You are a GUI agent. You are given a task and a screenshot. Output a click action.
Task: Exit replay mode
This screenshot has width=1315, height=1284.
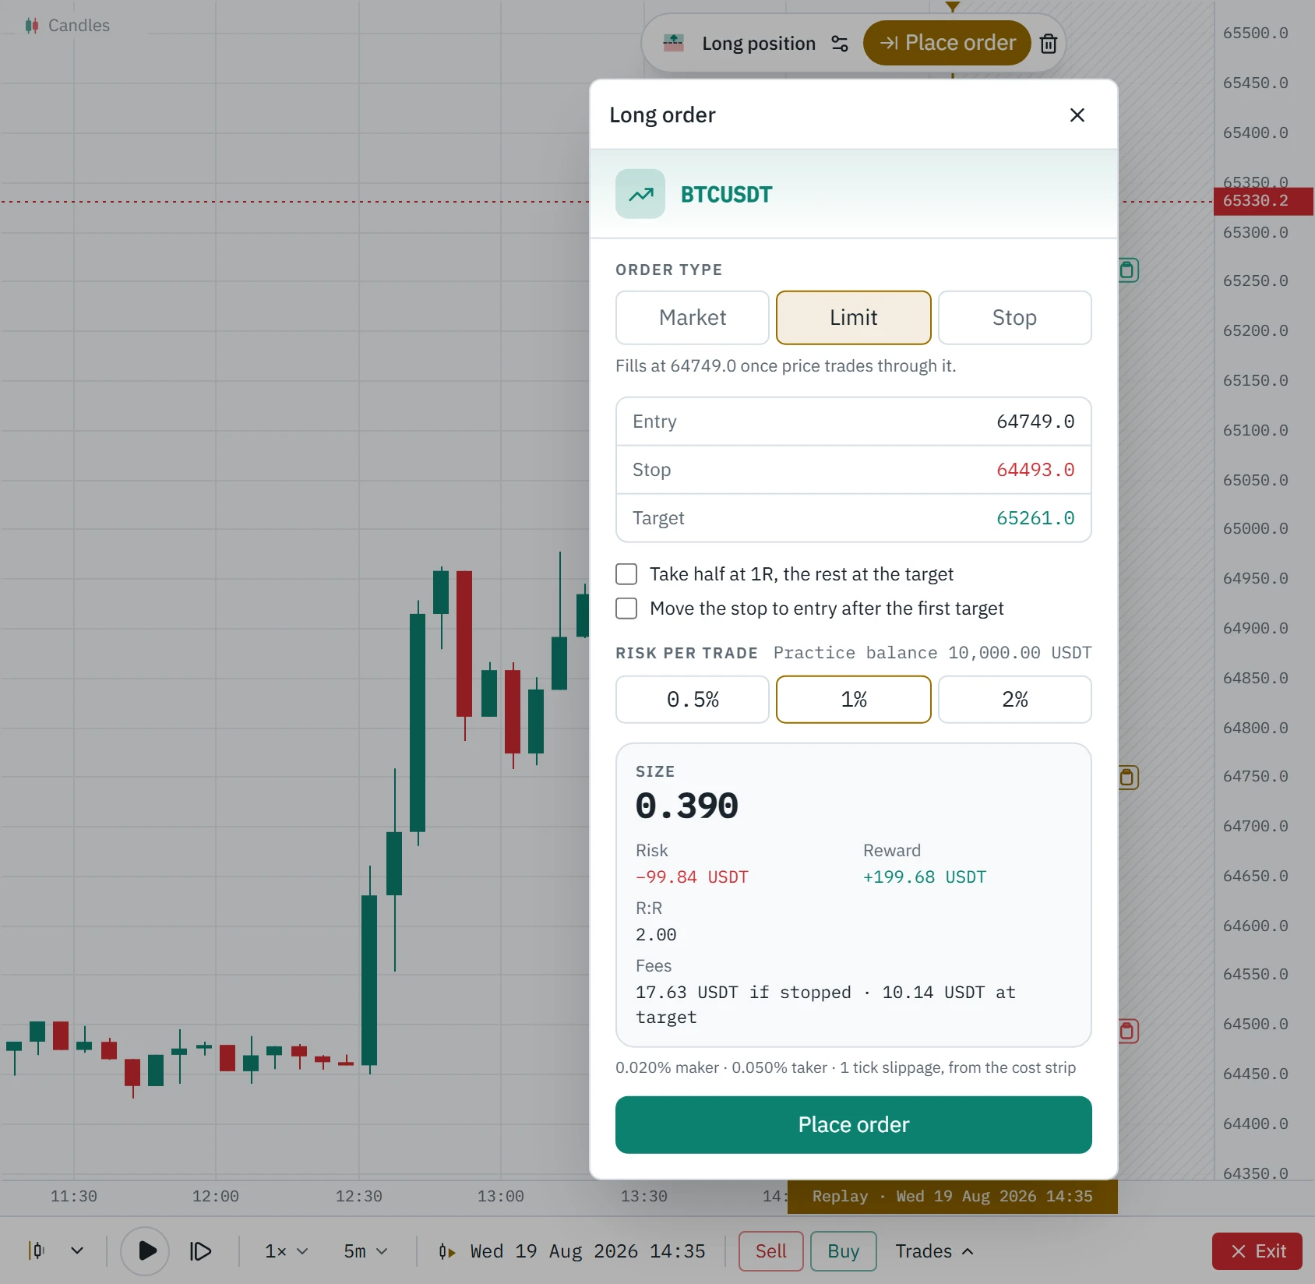coord(1257,1251)
